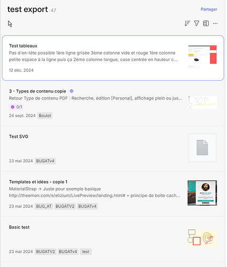
Task: Select the test tag on Basic test
Action: 86,252
